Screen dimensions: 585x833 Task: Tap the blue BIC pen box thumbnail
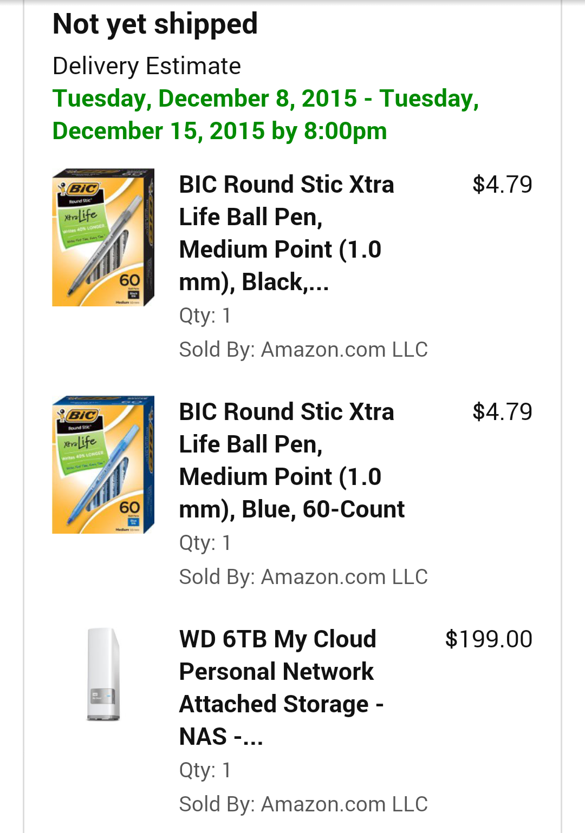pyautogui.click(x=103, y=465)
